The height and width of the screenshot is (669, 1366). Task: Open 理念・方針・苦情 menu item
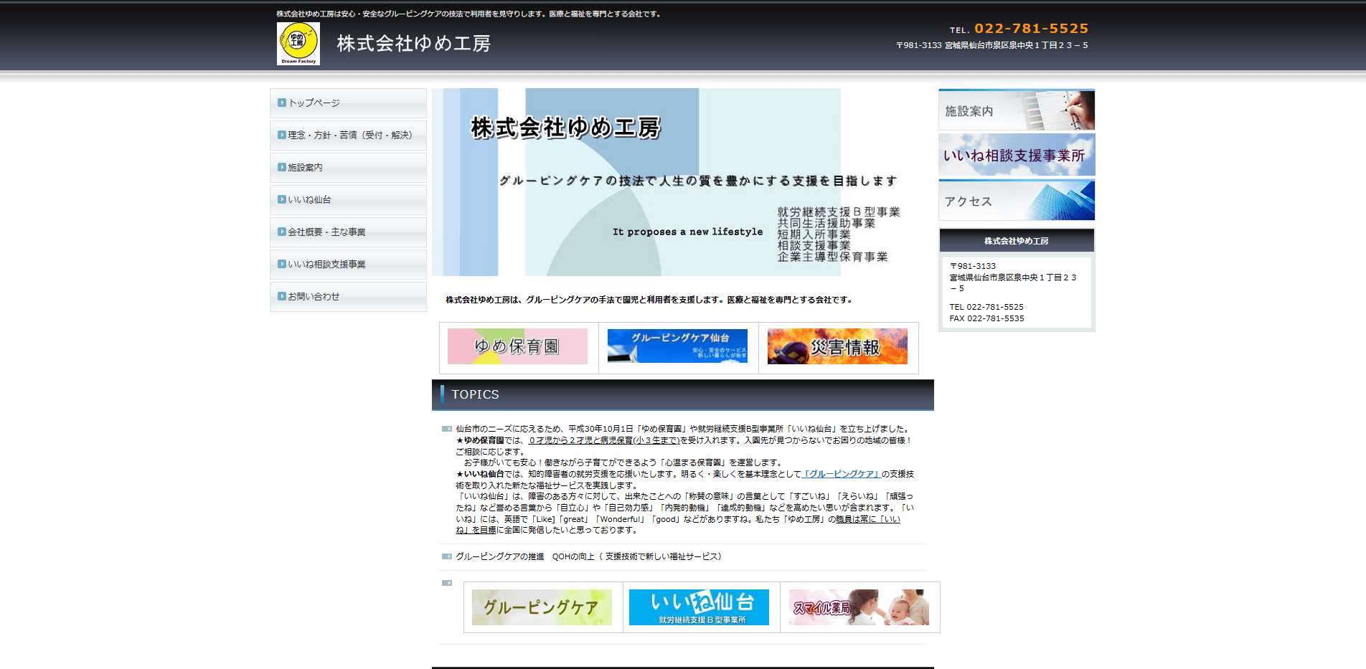pos(348,136)
